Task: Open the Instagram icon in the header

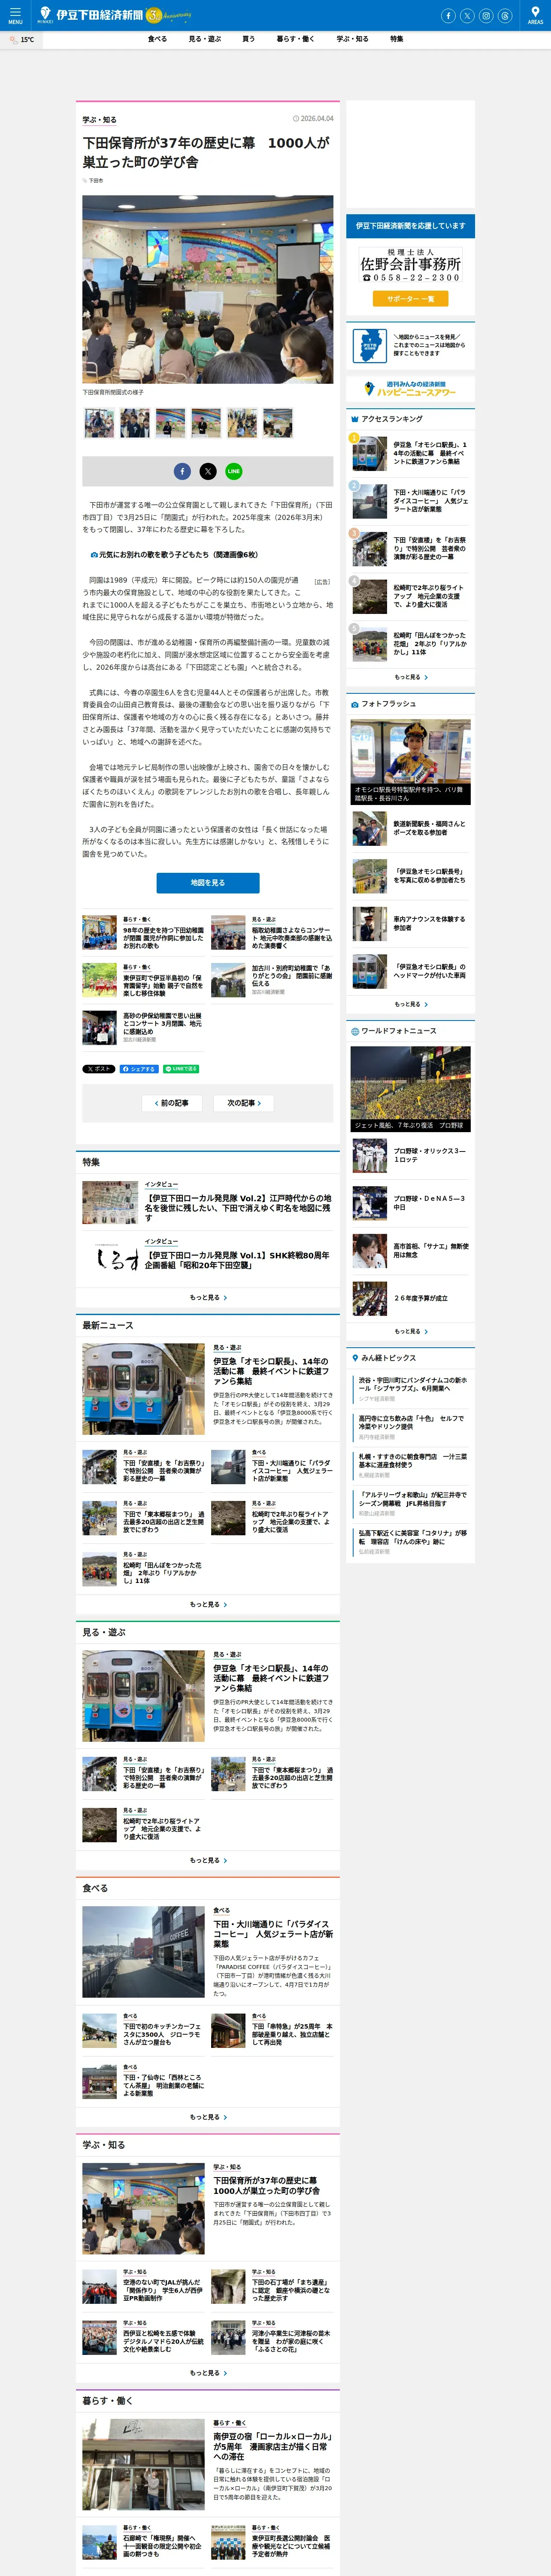Action: click(486, 16)
